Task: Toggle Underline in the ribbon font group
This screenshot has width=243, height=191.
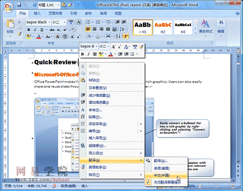Action: (x=42, y=30)
